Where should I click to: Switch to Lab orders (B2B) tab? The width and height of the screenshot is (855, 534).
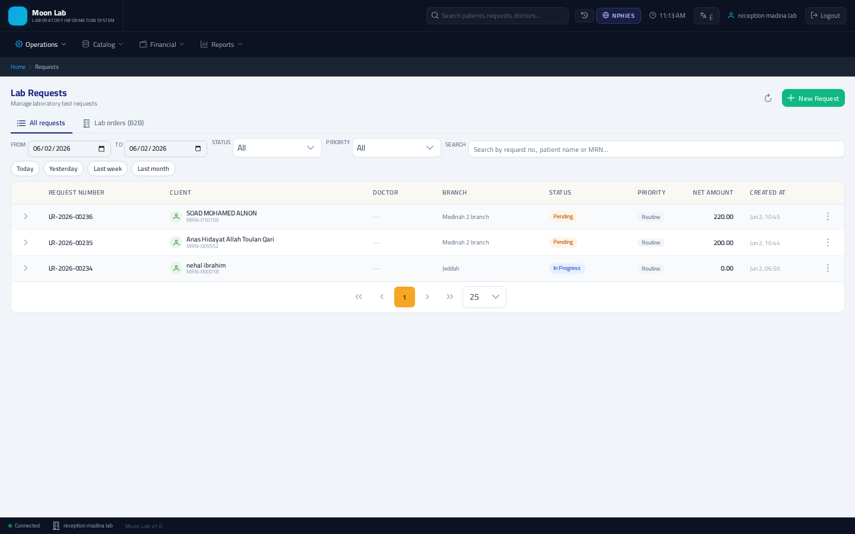(x=113, y=123)
